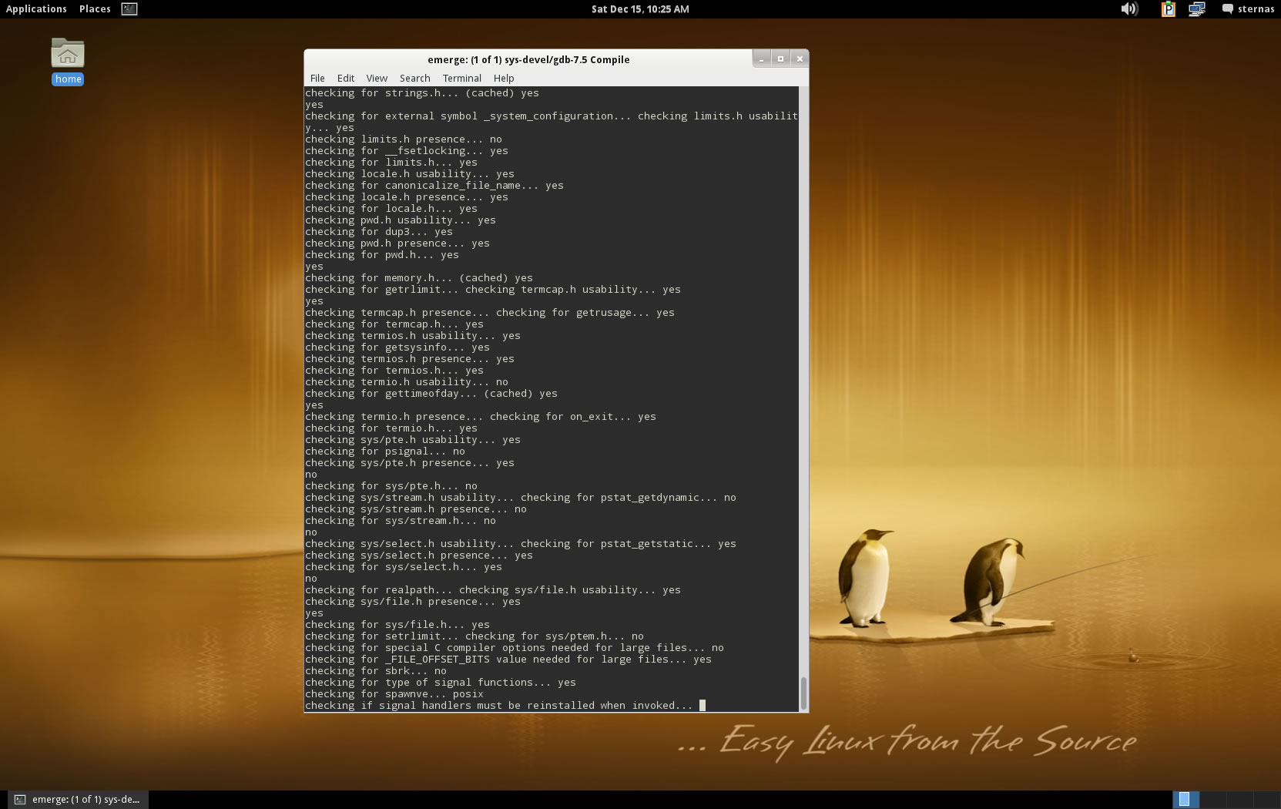Click the line 'checking for sbrk... no'
This screenshot has height=809, width=1281.
376,670
